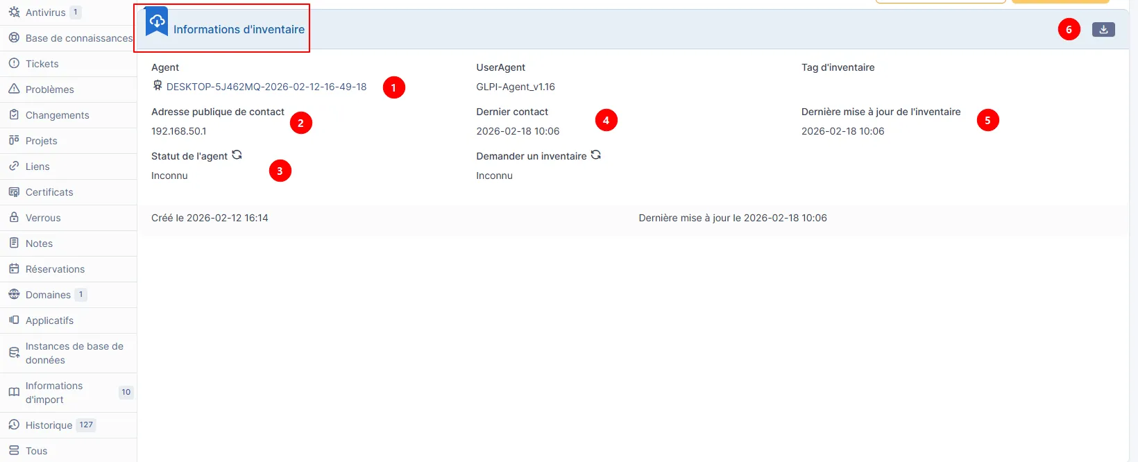The width and height of the screenshot is (1138, 462).
Task: Click the robot icon beside the DESKTOP agent name
Action: [x=158, y=86]
